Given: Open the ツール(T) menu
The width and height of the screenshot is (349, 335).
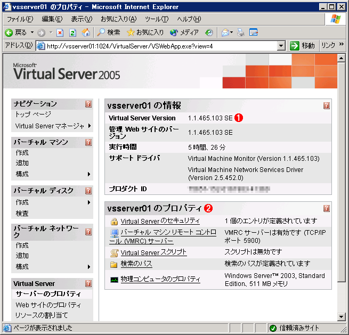Looking at the screenshot, I should 157,19.
